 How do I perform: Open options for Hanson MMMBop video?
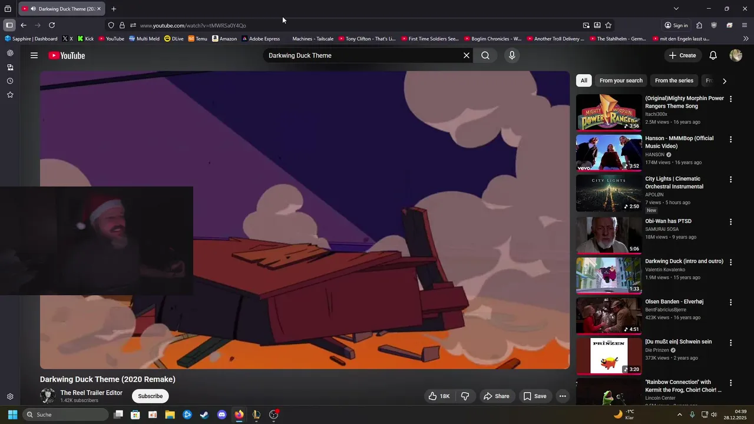pos(730,140)
